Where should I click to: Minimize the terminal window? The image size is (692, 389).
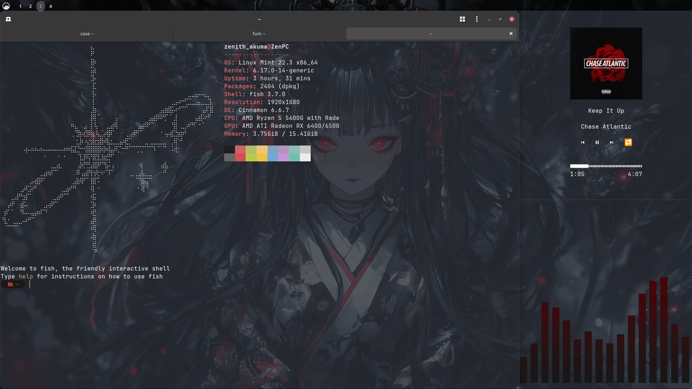tap(489, 19)
